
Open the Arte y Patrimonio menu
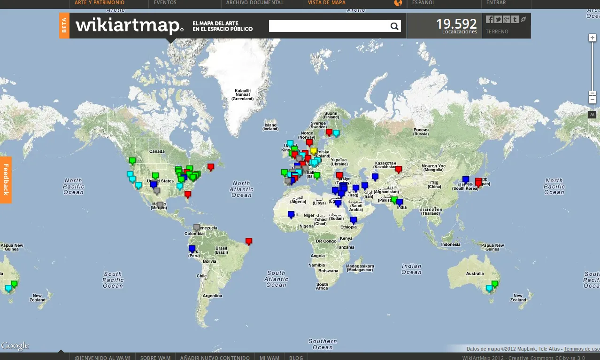(x=100, y=3)
